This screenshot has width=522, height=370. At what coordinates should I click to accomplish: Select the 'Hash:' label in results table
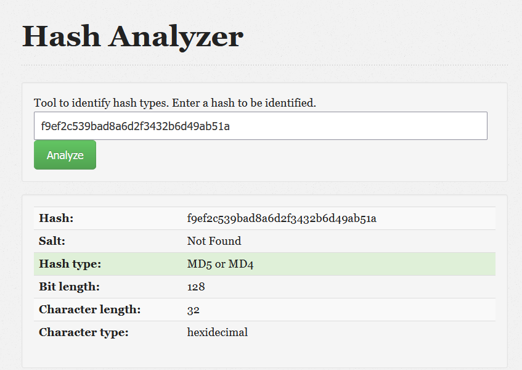pos(56,218)
